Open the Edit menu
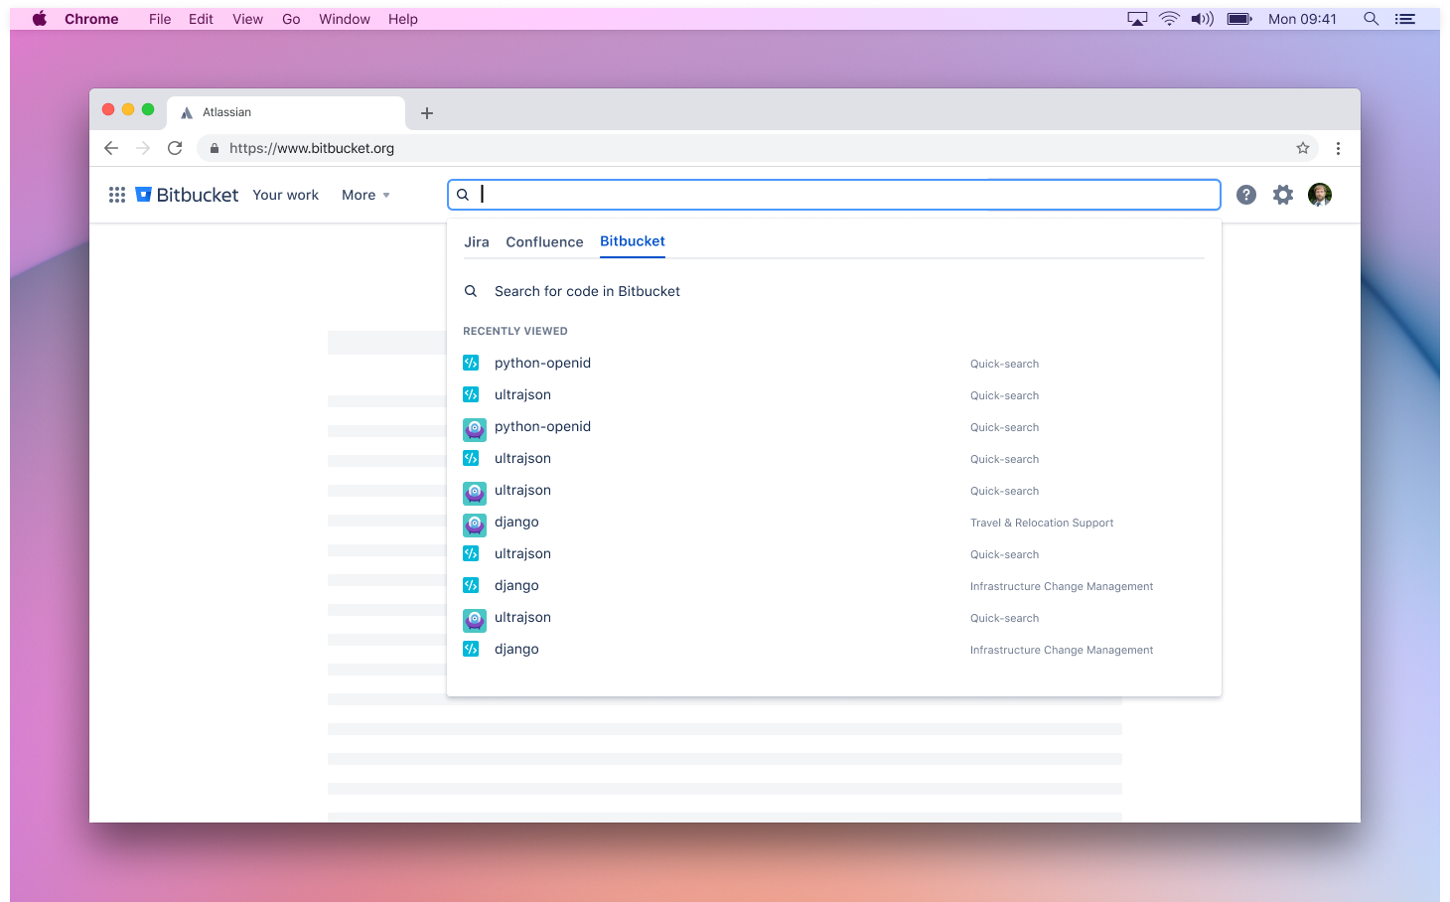1450x902 pixels. [x=201, y=19]
